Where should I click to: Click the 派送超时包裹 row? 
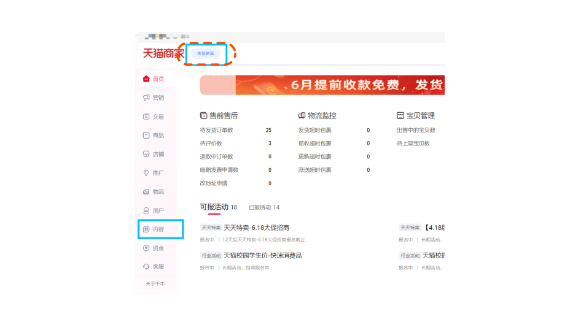coord(334,170)
